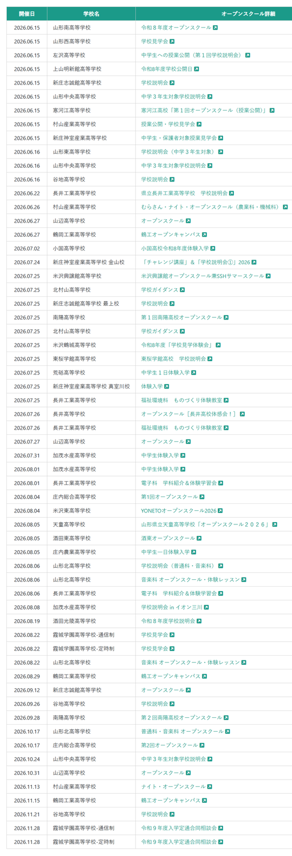Click external-link icon after 中学生・保護者対象授業見学会
The height and width of the screenshot is (856, 292).
pos(221,138)
